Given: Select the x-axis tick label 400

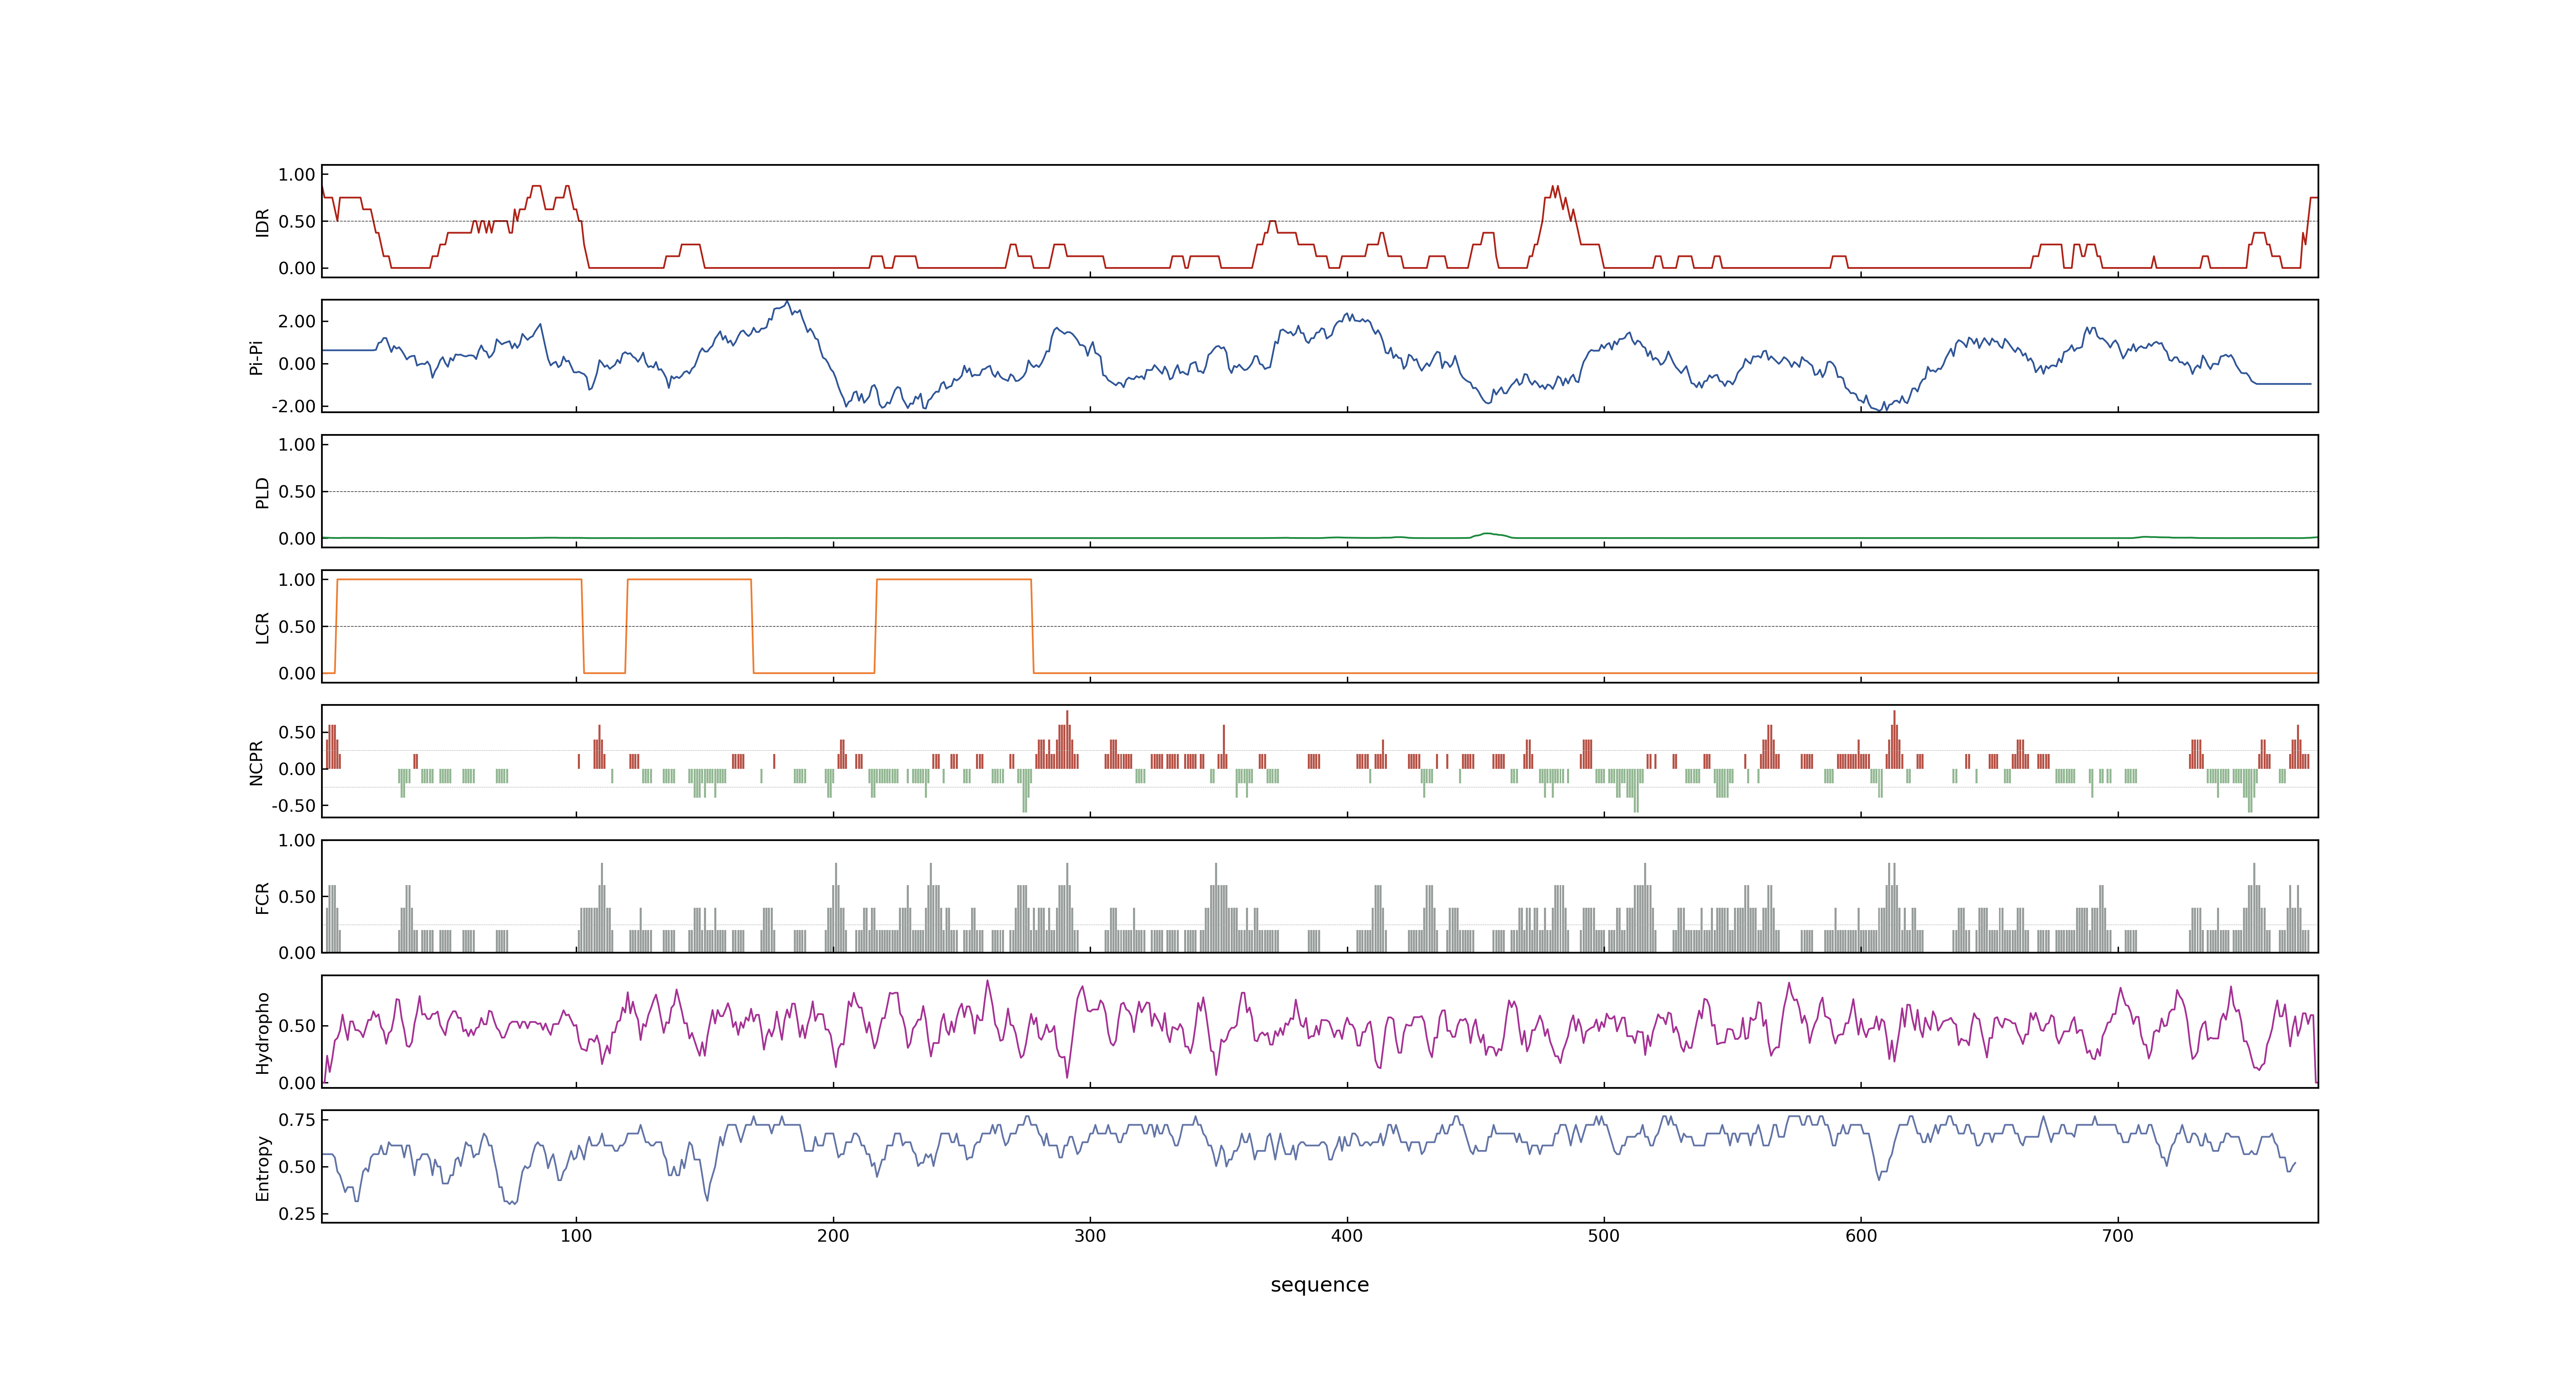Looking at the screenshot, I should coord(1347,1236).
